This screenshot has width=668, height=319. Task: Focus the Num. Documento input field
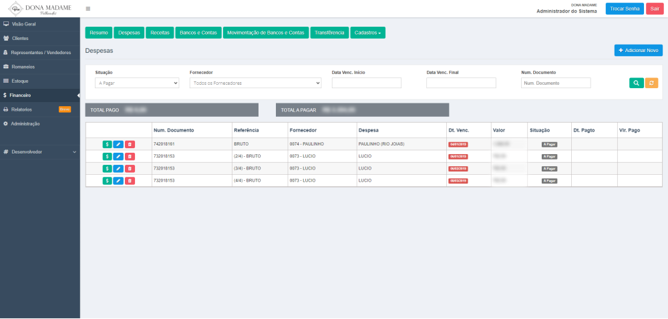pyautogui.click(x=556, y=83)
